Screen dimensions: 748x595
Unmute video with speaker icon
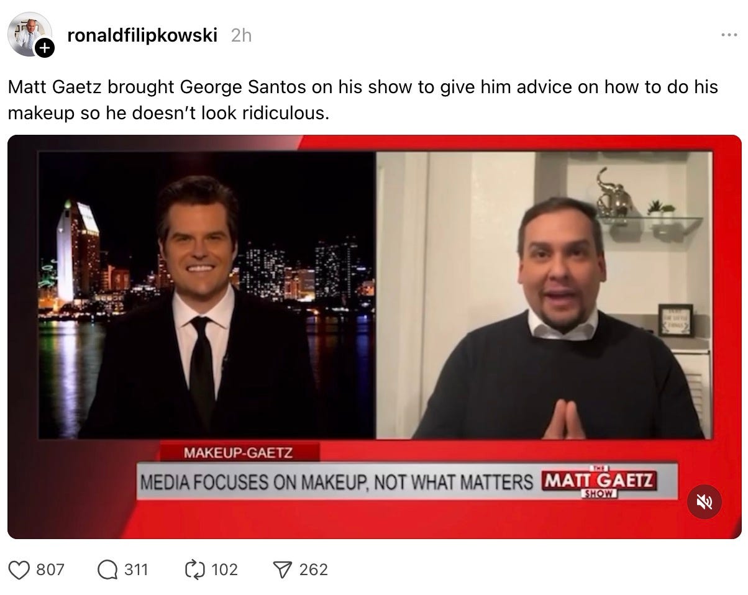click(705, 501)
